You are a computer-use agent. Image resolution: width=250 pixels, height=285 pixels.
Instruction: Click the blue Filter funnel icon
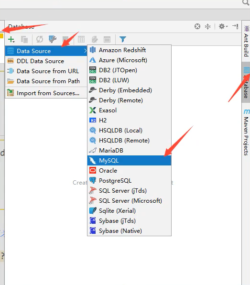(123, 39)
